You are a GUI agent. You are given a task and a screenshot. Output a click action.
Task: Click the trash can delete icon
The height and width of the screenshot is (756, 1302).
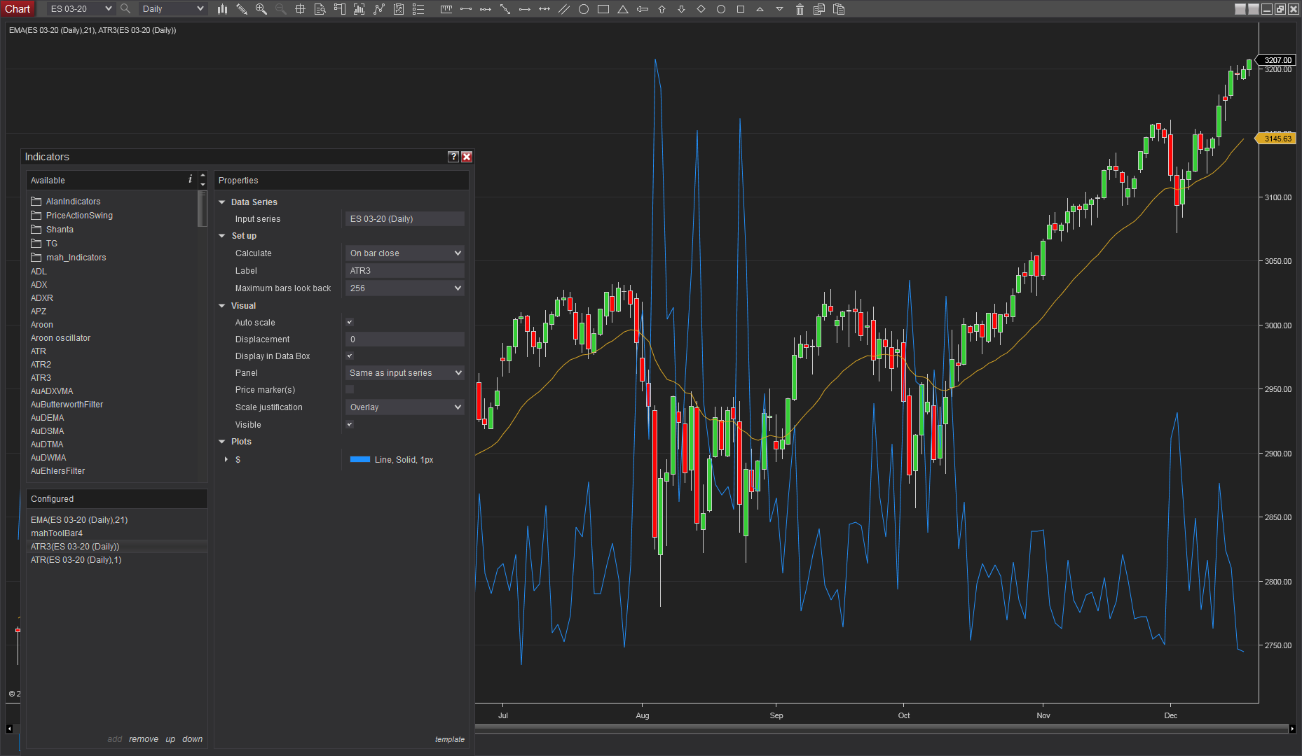pos(800,9)
